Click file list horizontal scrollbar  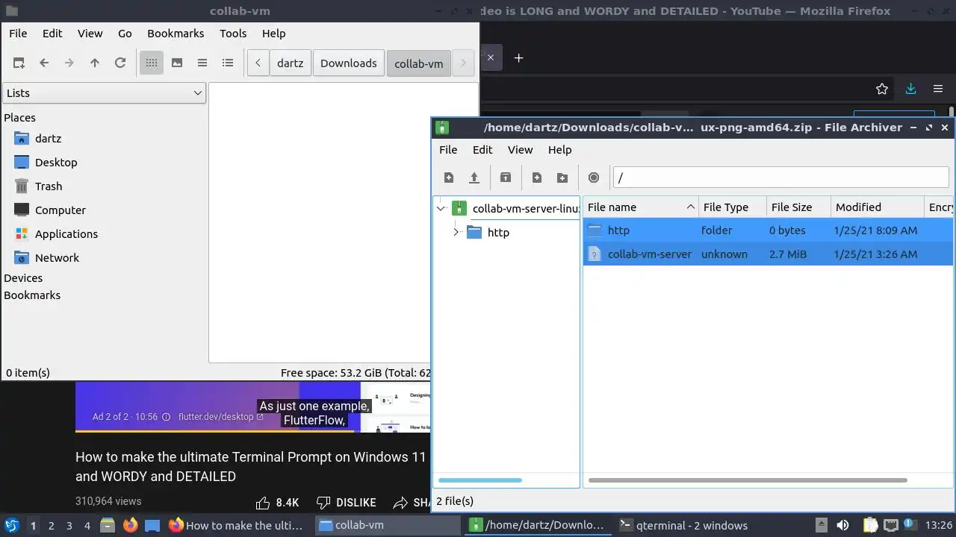coord(748,480)
